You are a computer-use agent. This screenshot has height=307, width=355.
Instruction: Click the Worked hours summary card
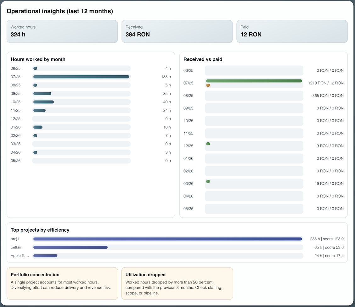pyautogui.click(x=62, y=31)
